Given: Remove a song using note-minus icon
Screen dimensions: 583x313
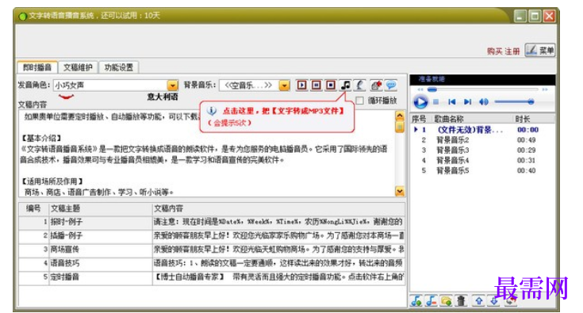Looking at the screenshot, I should click(x=431, y=301).
